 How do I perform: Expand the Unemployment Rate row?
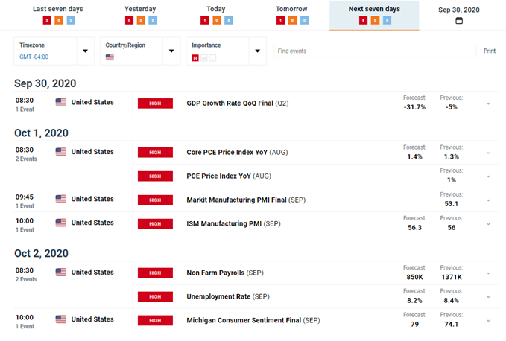tap(488, 297)
